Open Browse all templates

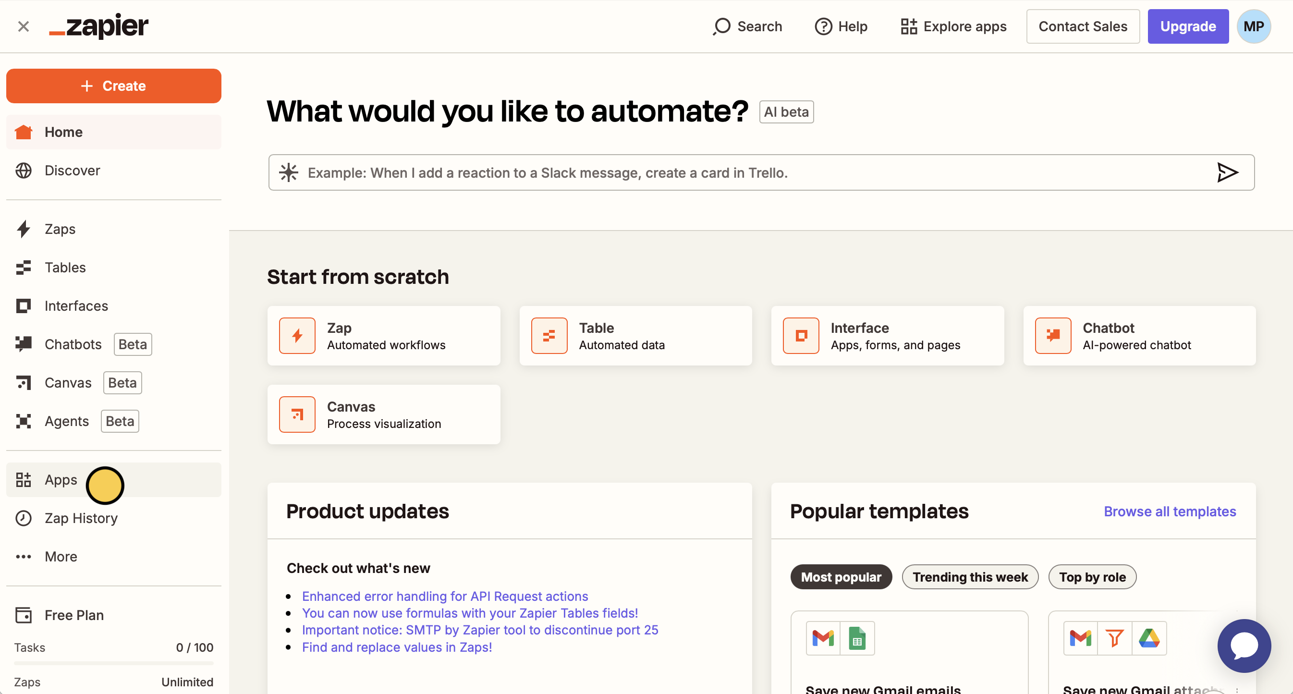(x=1170, y=511)
